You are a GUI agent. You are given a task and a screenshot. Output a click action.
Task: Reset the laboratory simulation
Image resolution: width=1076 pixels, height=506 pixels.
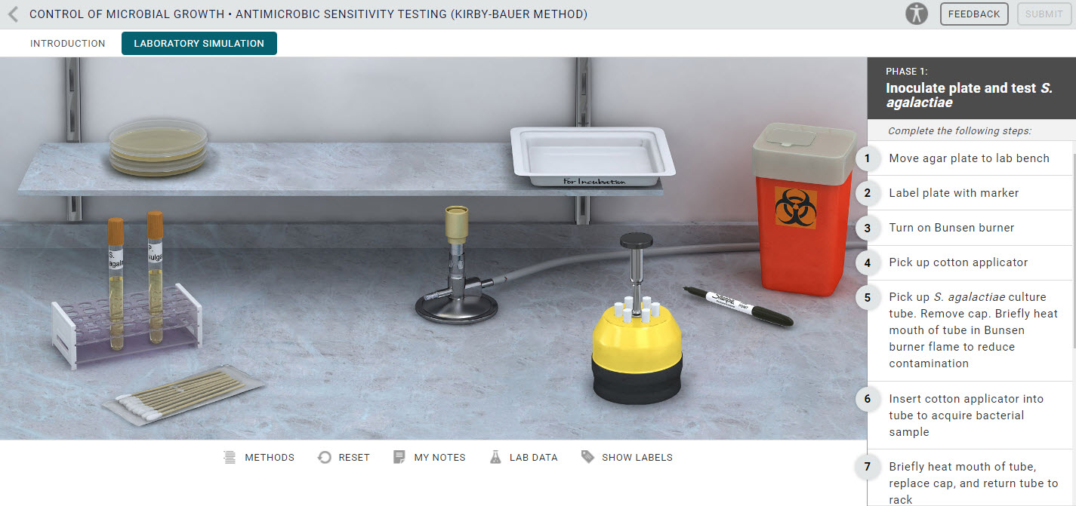344,457
